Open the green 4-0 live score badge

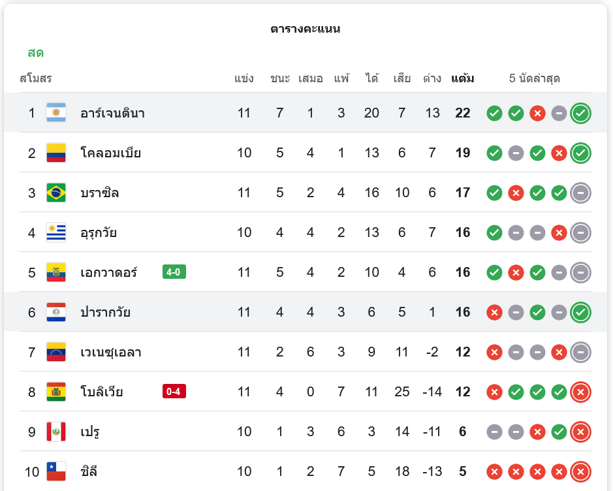pyautogui.click(x=174, y=272)
